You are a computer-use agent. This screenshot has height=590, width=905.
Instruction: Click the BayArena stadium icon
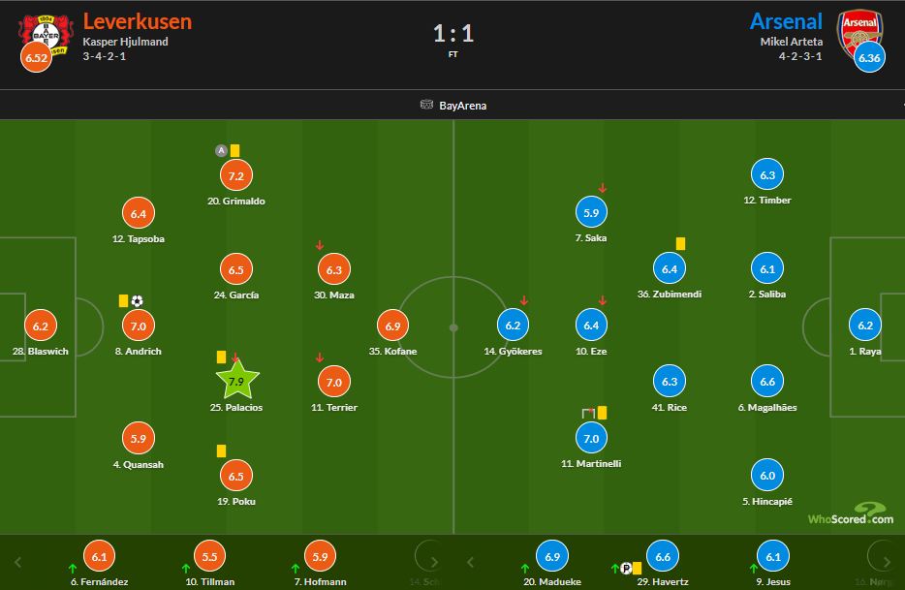click(426, 105)
